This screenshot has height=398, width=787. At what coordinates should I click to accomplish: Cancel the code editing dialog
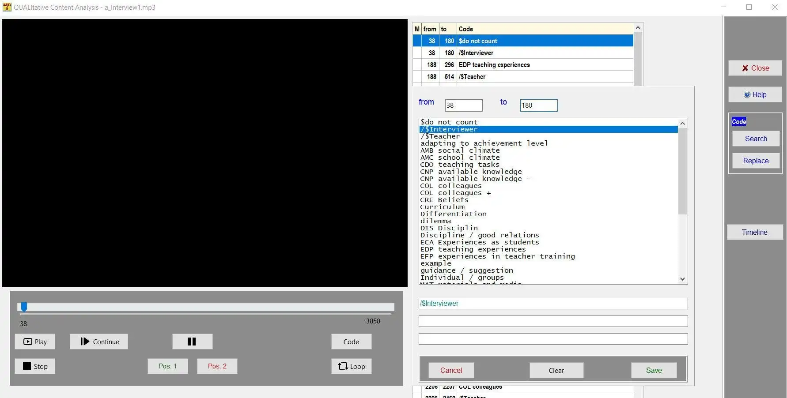pos(451,370)
